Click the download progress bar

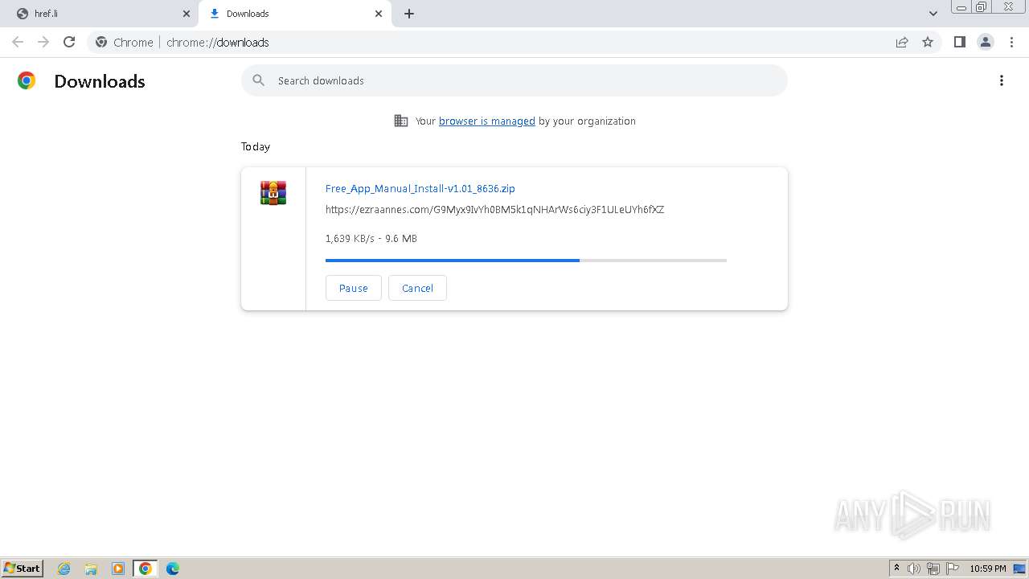coord(526,261)
